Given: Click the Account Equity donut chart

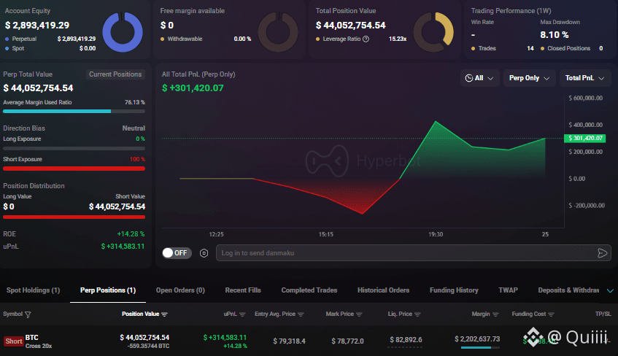Looking at the screenshot, I should (123, 32).
